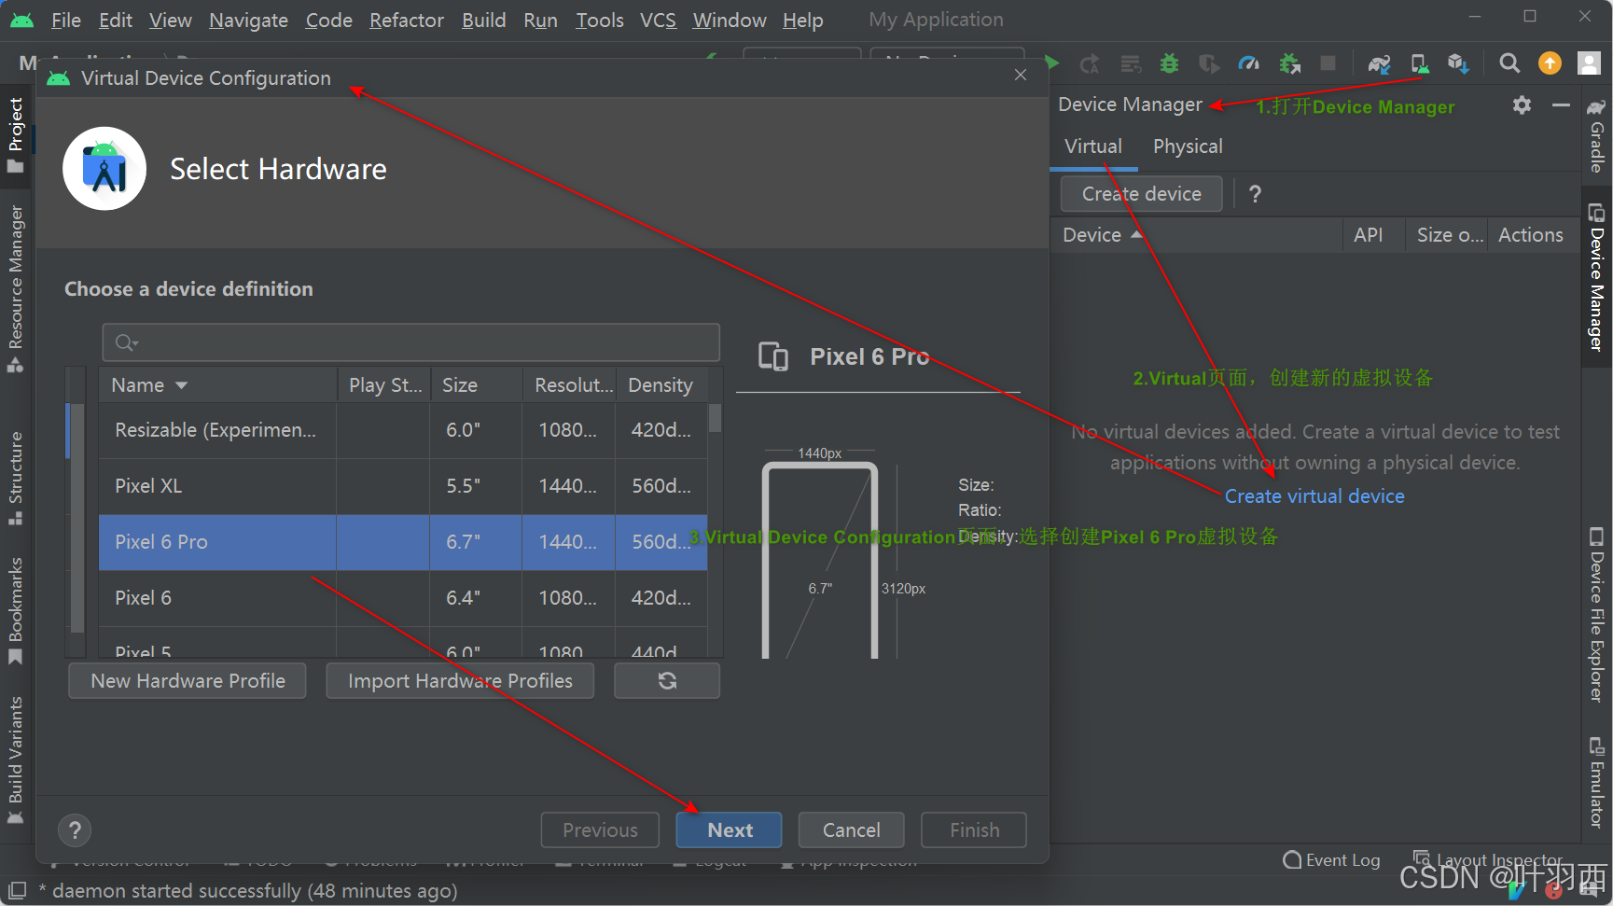This screenshot has height=906, width=1613.
Task: Open the Structure side tab
Action: (16, 478)
